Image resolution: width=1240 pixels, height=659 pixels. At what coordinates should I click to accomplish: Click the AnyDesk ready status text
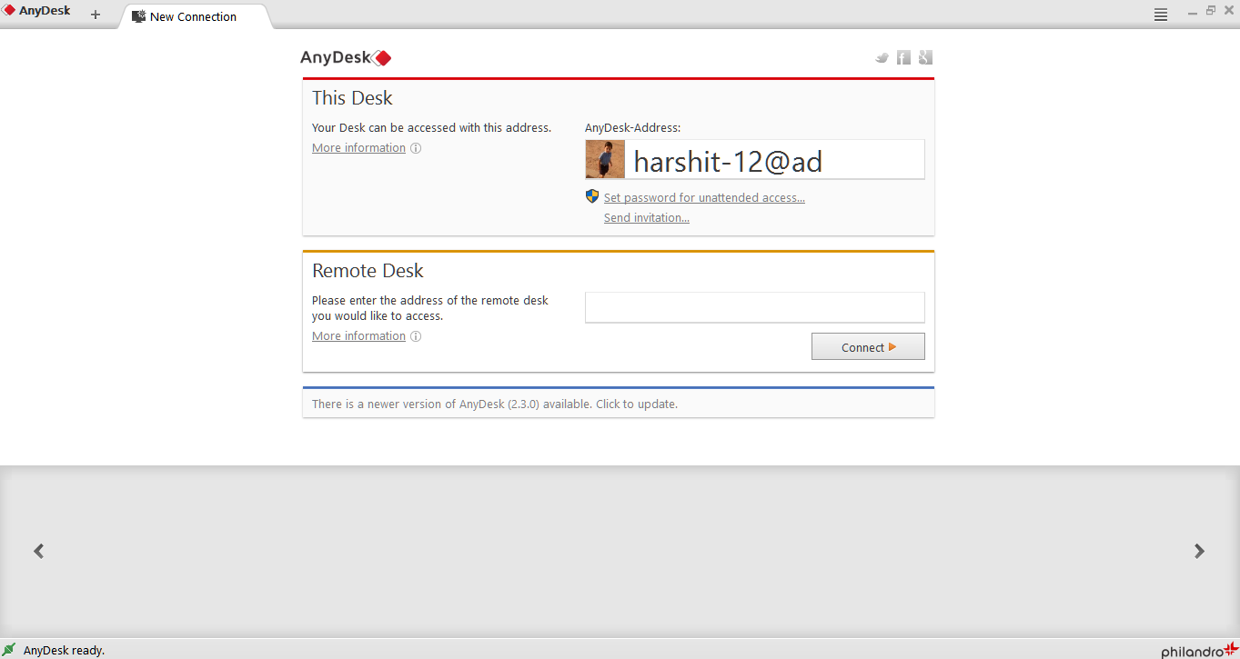pos(64,650)
